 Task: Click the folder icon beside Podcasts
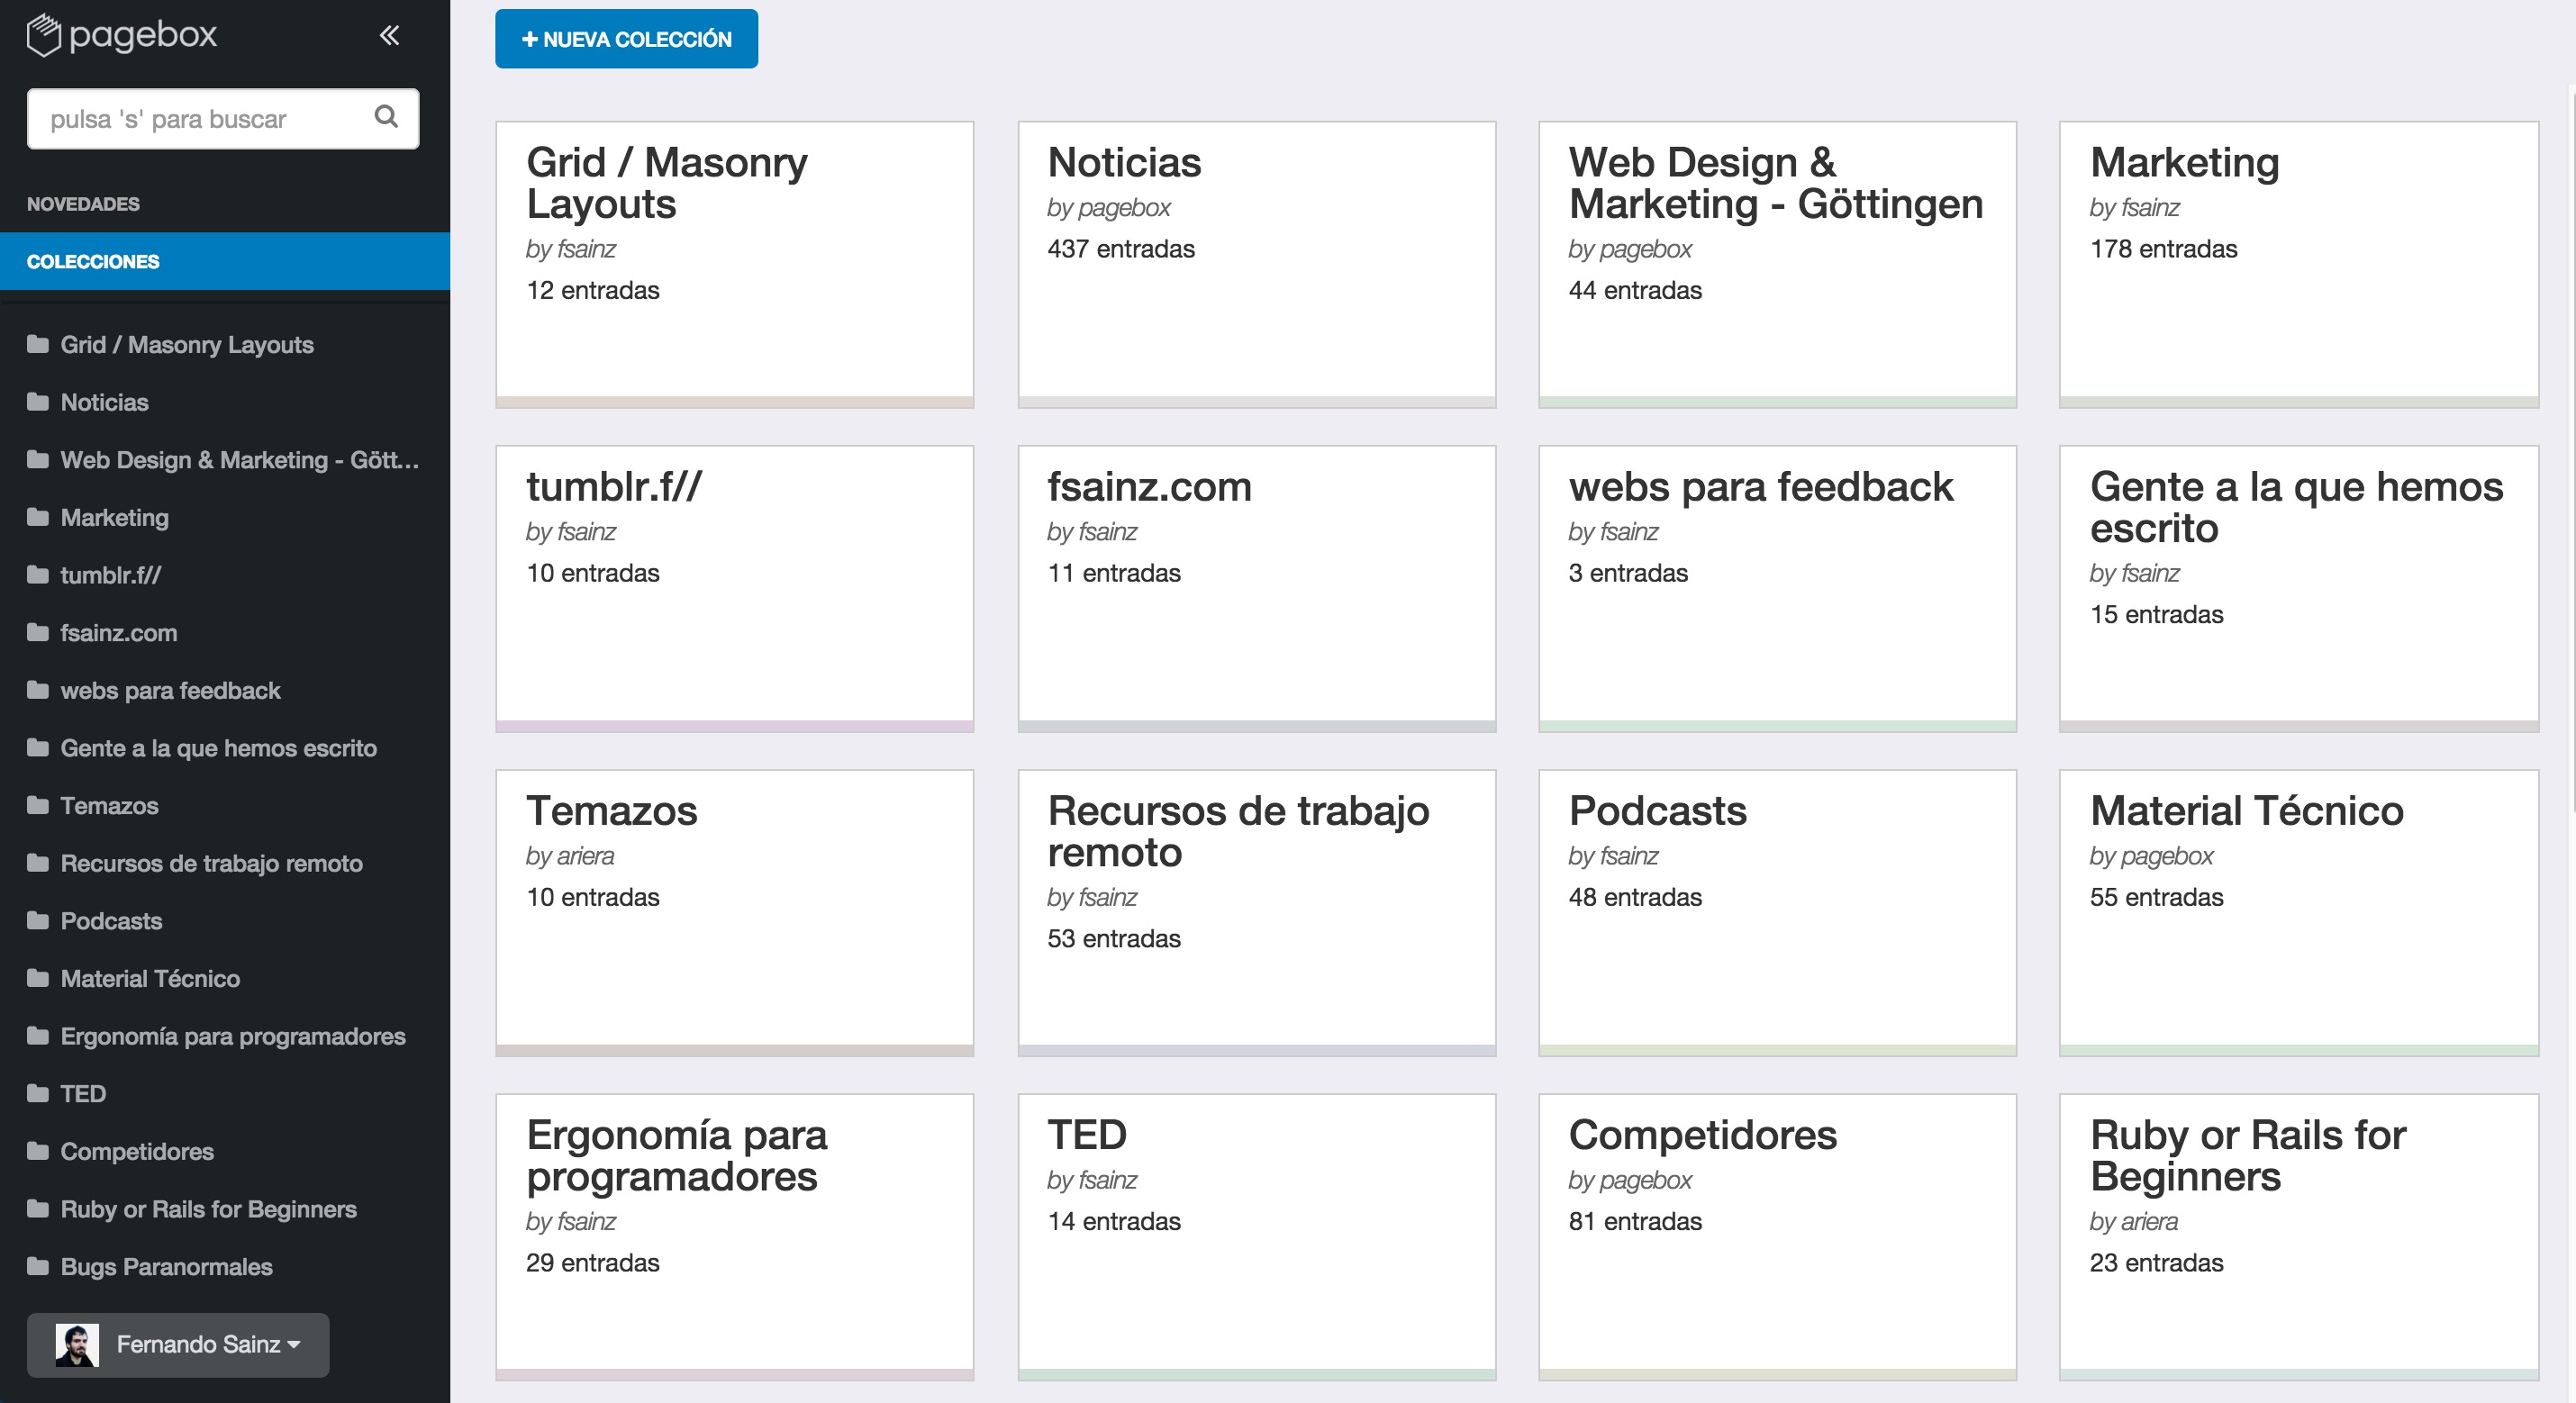[38, 920]
